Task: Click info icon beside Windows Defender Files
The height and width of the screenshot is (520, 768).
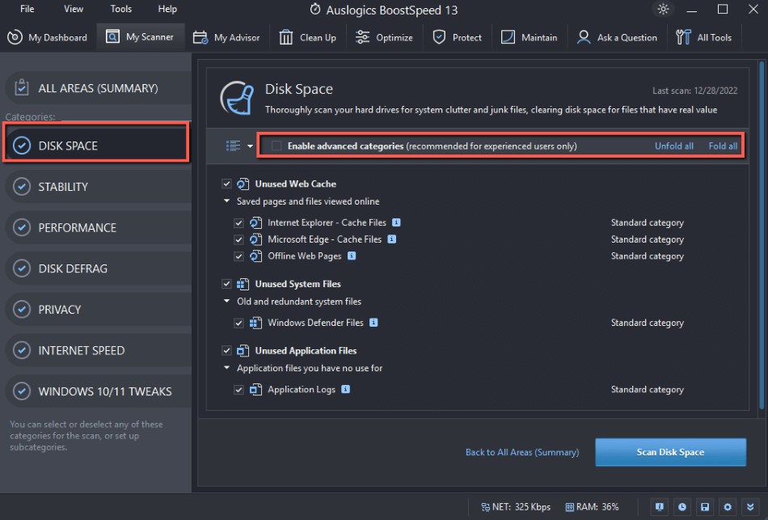Action: point(373,323)
